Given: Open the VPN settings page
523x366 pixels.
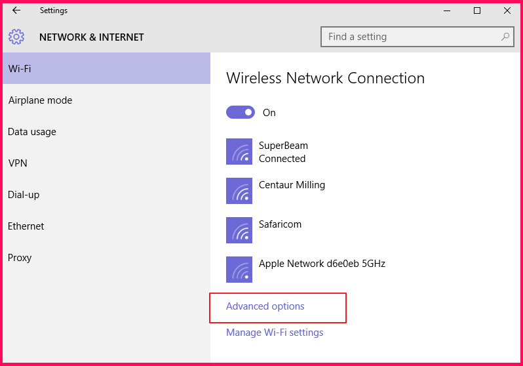Looking at the screenshot, I should [x=16, y=163].
